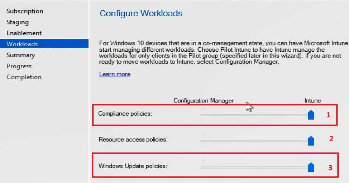Click the Compliance policies slider thumb
This screenshot has height=183, width=349.
[x=311, y=115]
